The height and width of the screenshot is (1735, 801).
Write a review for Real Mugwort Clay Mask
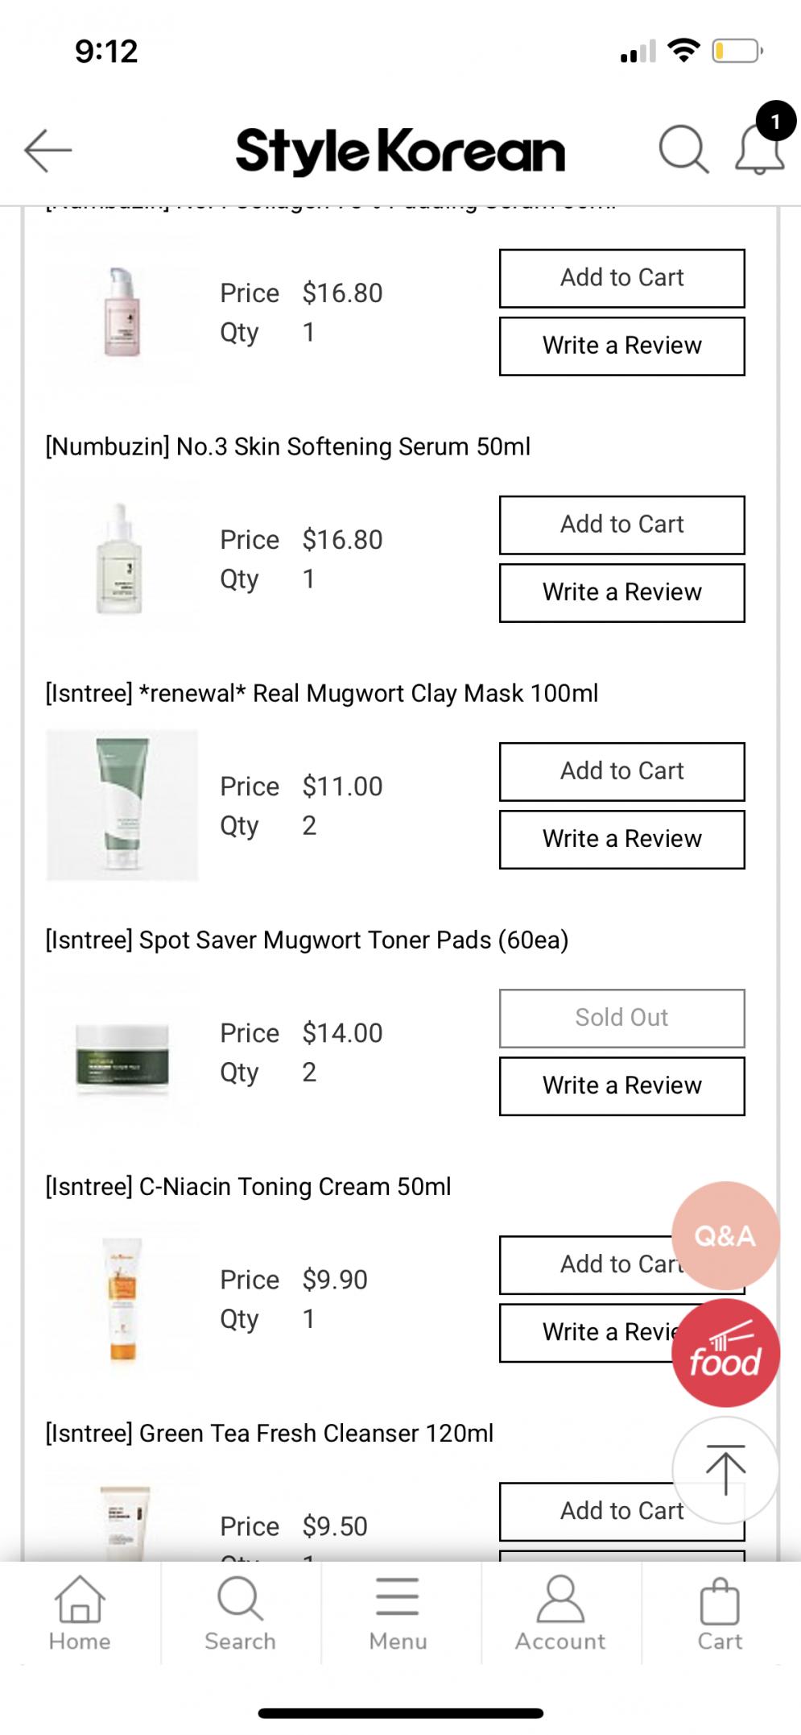coord(621,839)
